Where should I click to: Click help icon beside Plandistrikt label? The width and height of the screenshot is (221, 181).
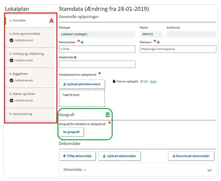76,58
